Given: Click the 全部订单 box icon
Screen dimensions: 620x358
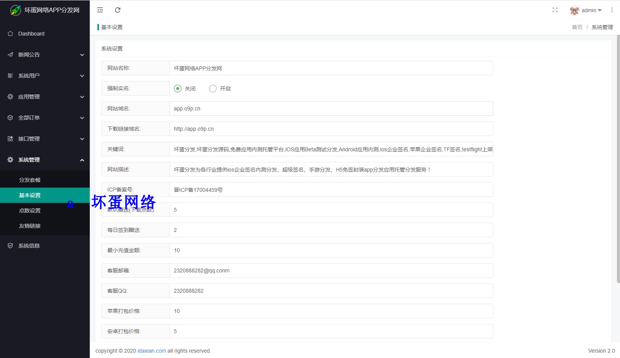Looking at the screenshot, I should pos(10,118).
